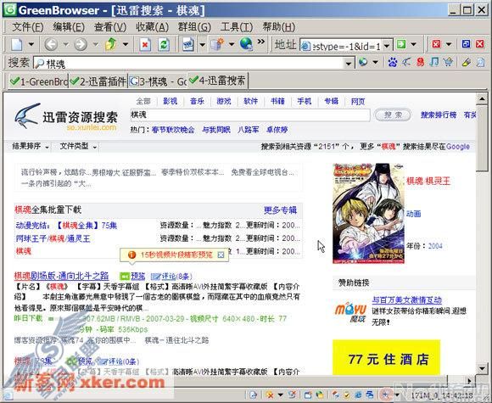
Task: Click the New blank page icon
Action: click(x=17, y=45)
